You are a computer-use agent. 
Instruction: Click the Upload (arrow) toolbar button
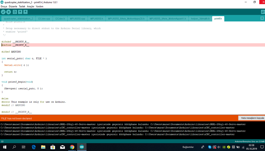pyautogui.click(x=9, y=12)
